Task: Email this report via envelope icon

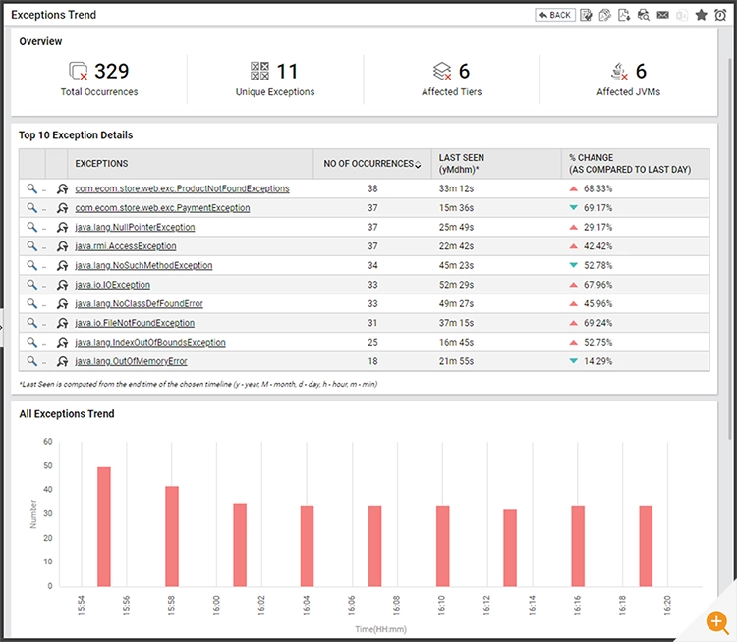Action: pyautogui.click(x=662, y=15)
